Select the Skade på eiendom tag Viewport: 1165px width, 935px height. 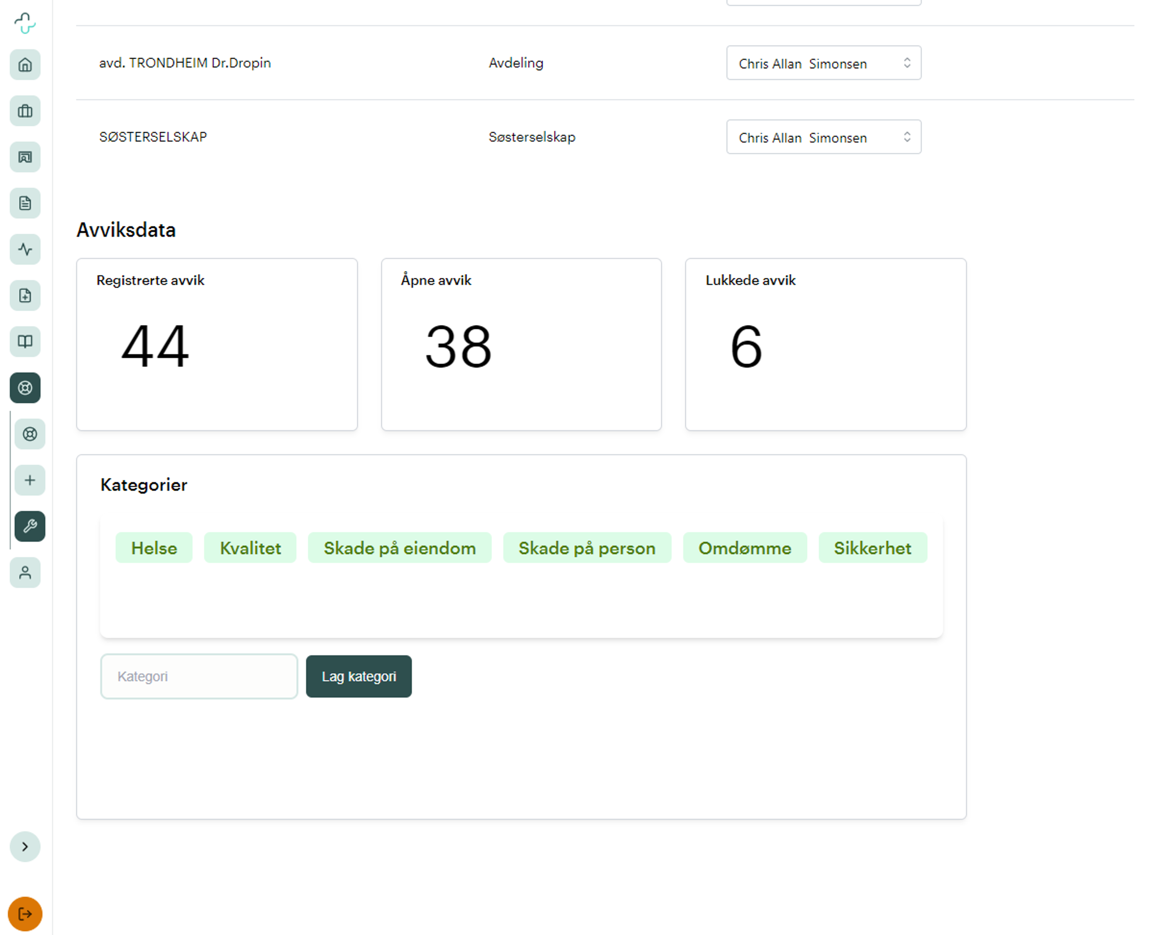(x=400, y=548)
